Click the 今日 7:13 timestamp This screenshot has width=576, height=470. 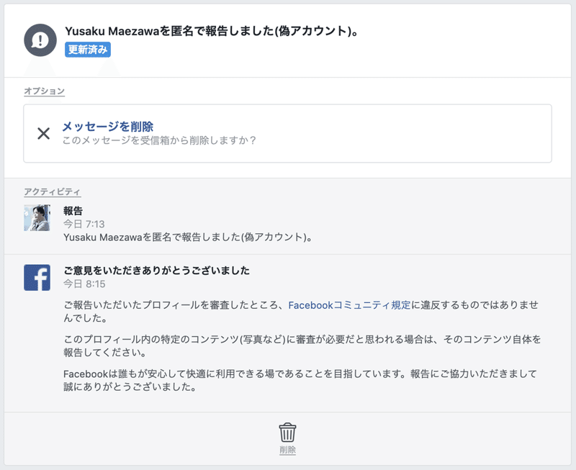click(x=84, y=224)
